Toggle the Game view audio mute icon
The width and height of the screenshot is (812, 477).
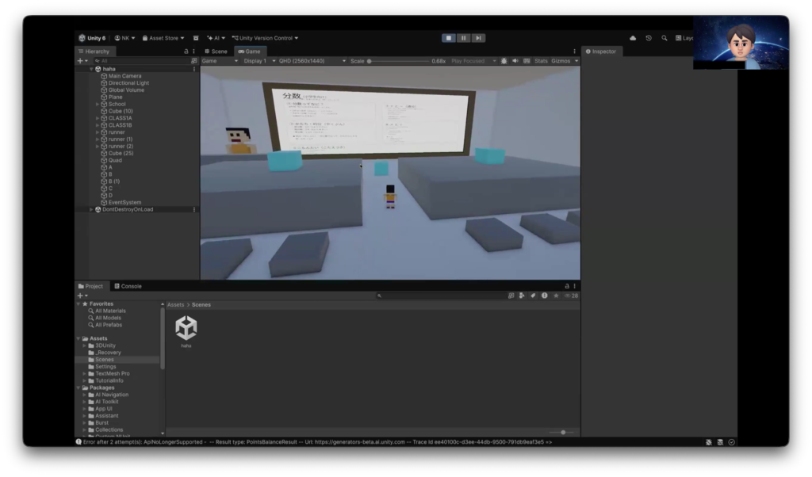[x=515, y=61]
